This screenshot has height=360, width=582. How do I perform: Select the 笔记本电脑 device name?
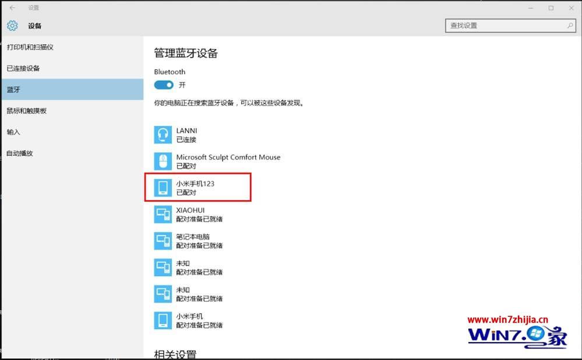click(193, 237)
